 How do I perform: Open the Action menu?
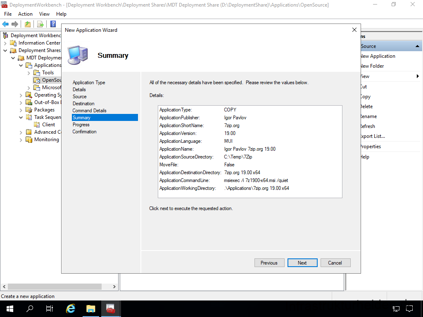click(25, 14)
